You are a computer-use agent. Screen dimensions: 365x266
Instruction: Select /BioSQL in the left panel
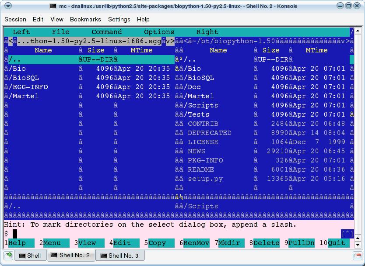pyautogui.click(x=89, y=78)
